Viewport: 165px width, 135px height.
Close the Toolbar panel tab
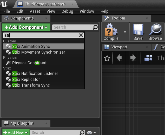[147, 18]
